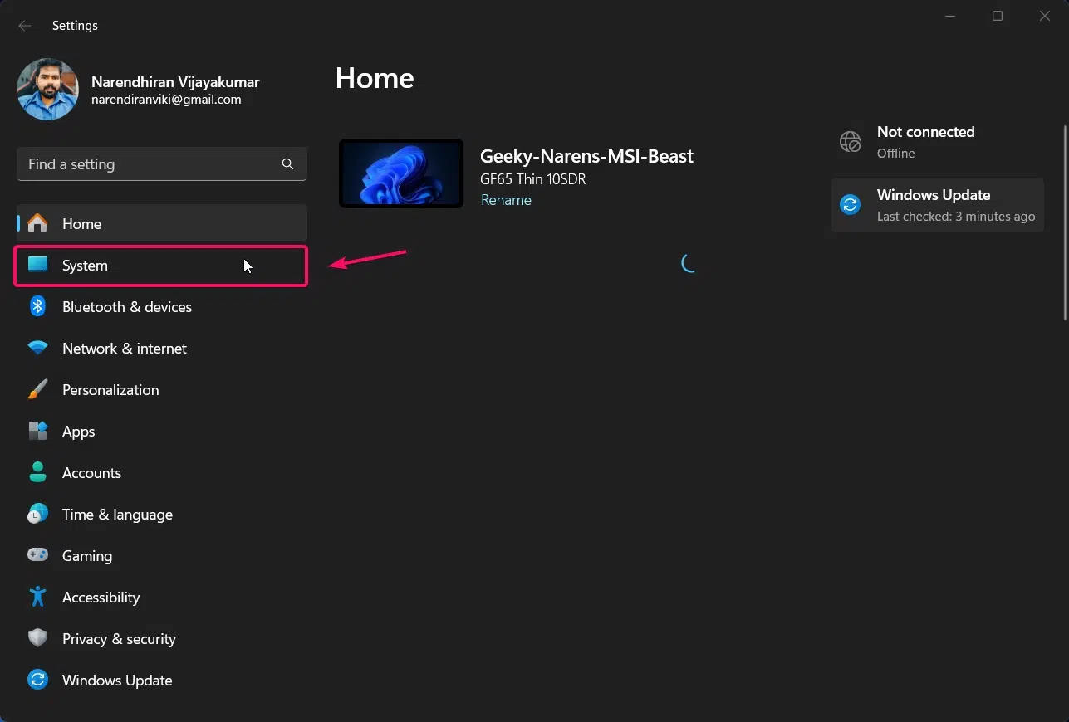Screen dimensions: 1069x722
Task: Click the Find a setting search box
Action: coord(162,164)
